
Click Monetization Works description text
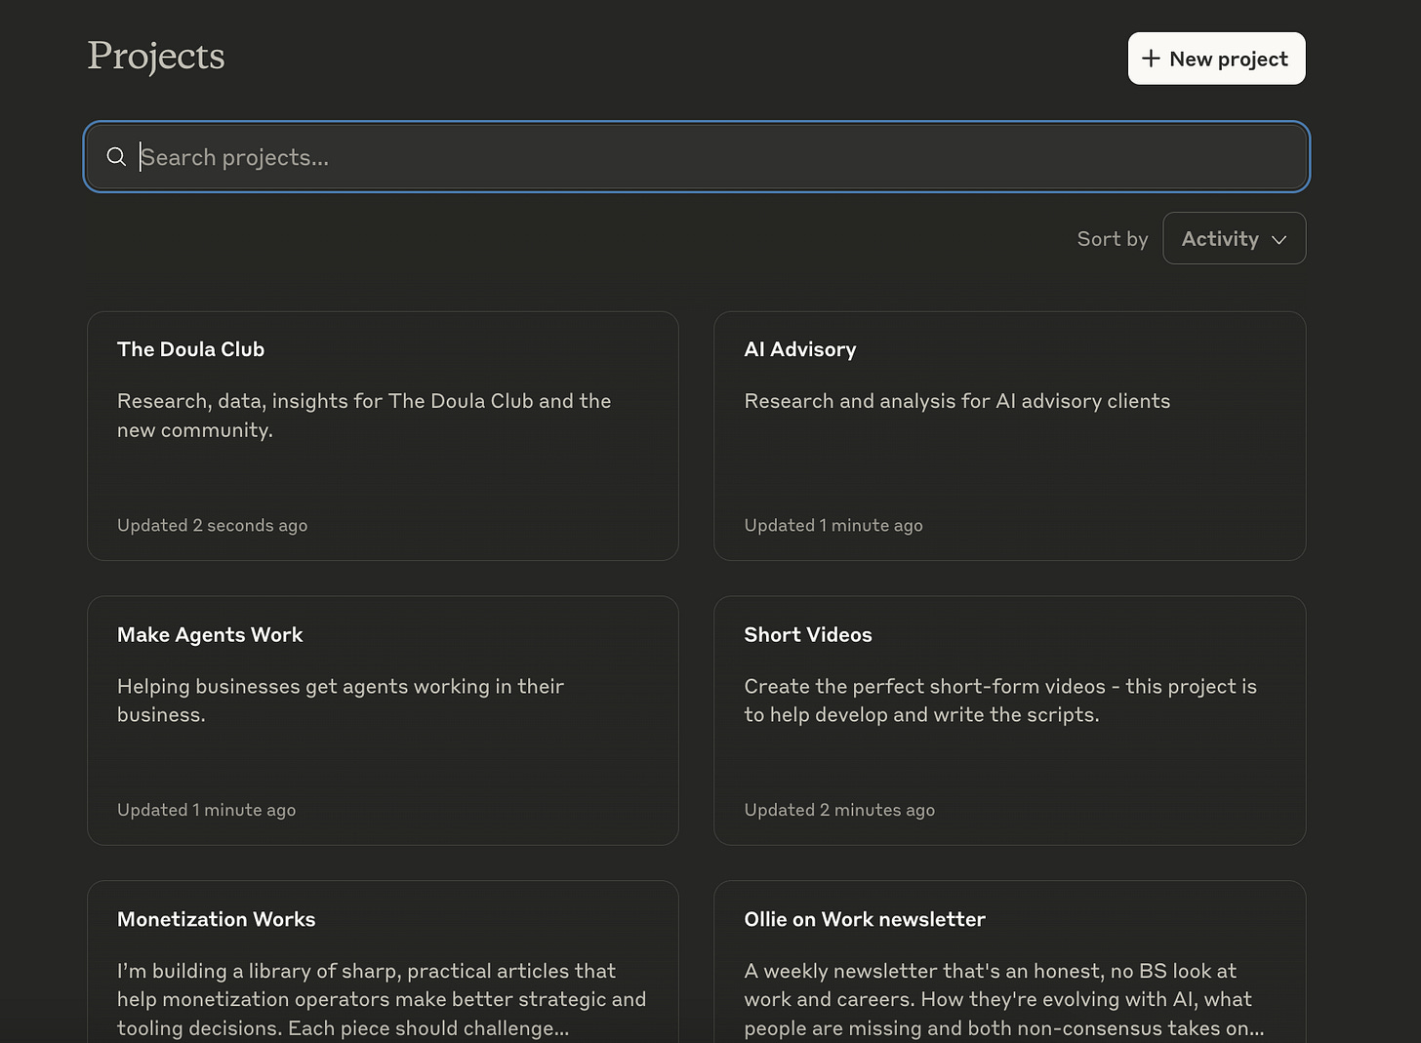coord(382,999)
